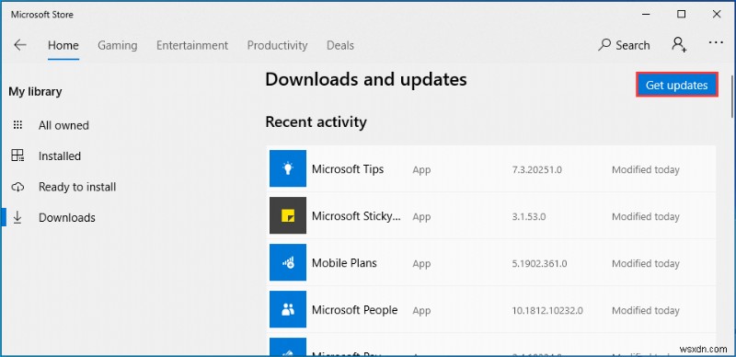This screenshot has height=357, width=736.
Task: Maximize the Microsoft Store window
Action: pos(681,14)
